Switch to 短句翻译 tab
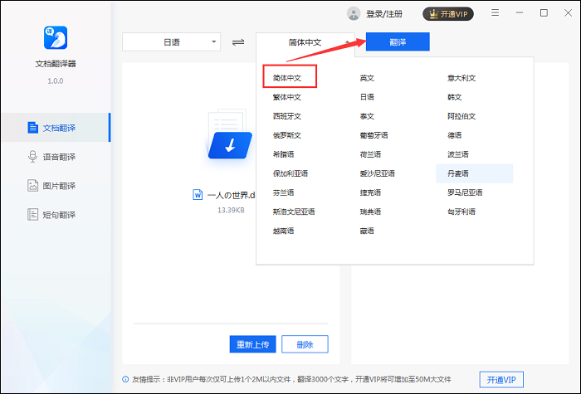 56,214
